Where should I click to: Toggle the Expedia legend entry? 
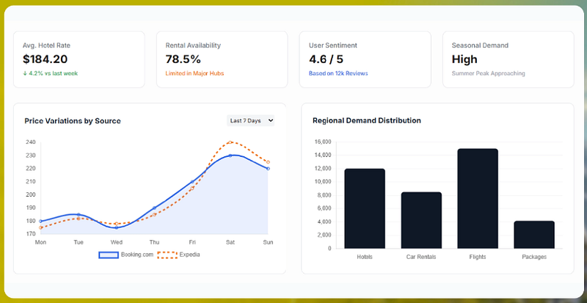[178, 255]
